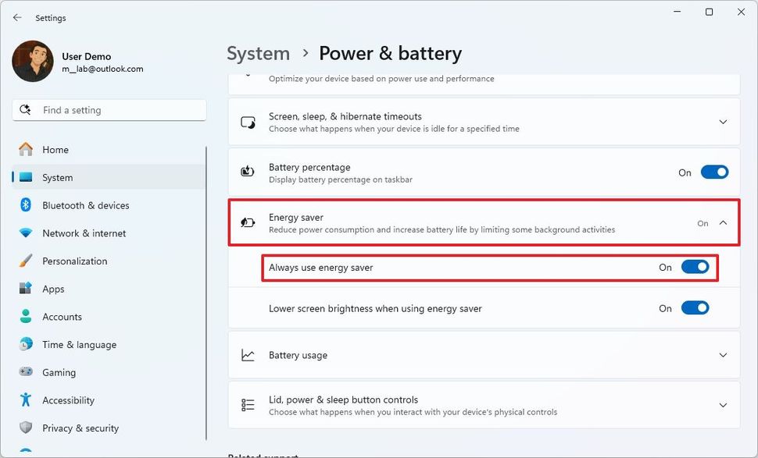The height and width of the screenshot is (458, 758).
Task: Expand the Battery usage section
Action: pos(722,354)
